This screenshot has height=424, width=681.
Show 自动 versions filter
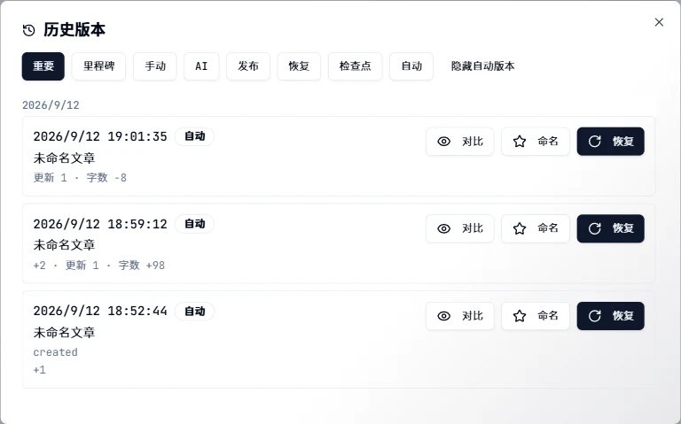411,66
